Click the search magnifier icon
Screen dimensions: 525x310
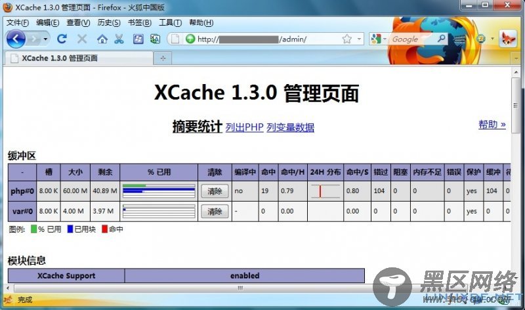point(442,39)
